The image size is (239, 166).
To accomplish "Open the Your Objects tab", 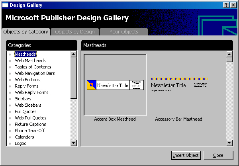I will point(123,32).
